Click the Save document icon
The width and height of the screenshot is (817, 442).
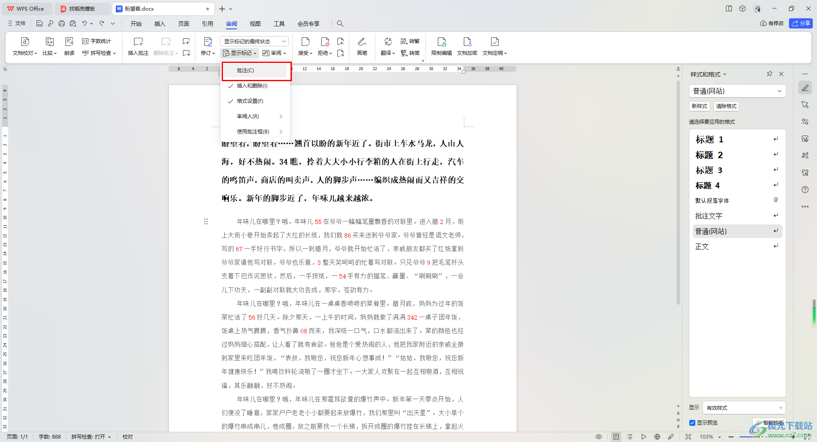pos(39,24)
